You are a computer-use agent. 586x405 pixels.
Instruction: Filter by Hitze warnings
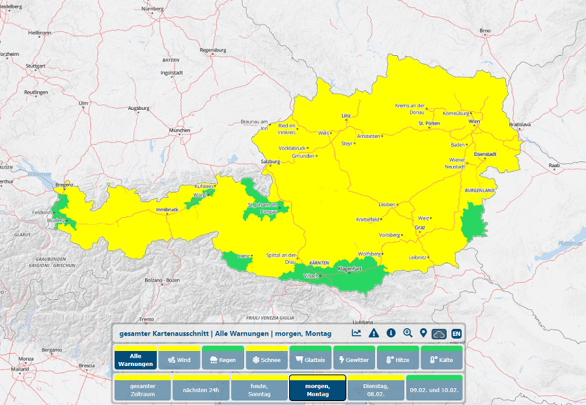tap(398, 358)
